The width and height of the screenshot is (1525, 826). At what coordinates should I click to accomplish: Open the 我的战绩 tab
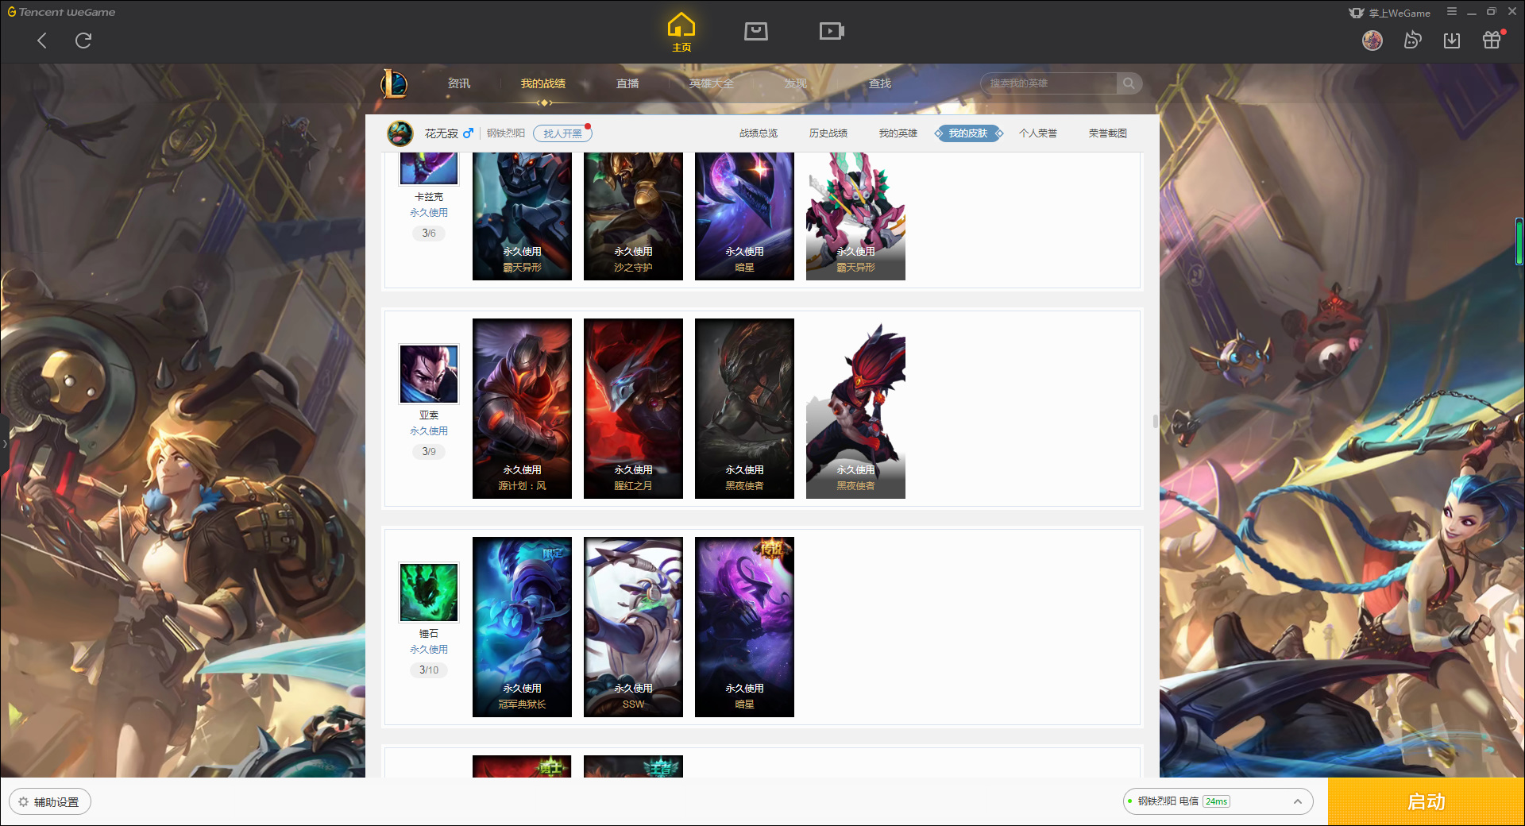point(543,83)
